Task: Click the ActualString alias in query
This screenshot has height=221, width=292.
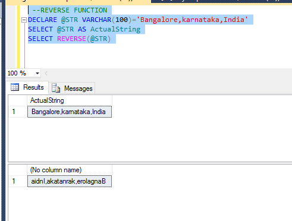Action: (x=115, y=29)
